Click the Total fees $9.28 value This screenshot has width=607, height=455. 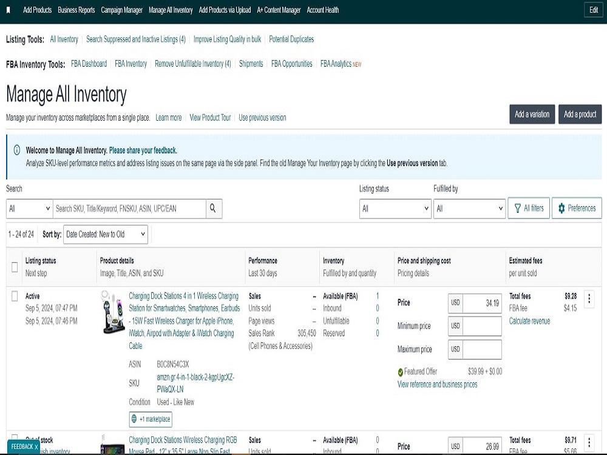click(x=570, y=297)
